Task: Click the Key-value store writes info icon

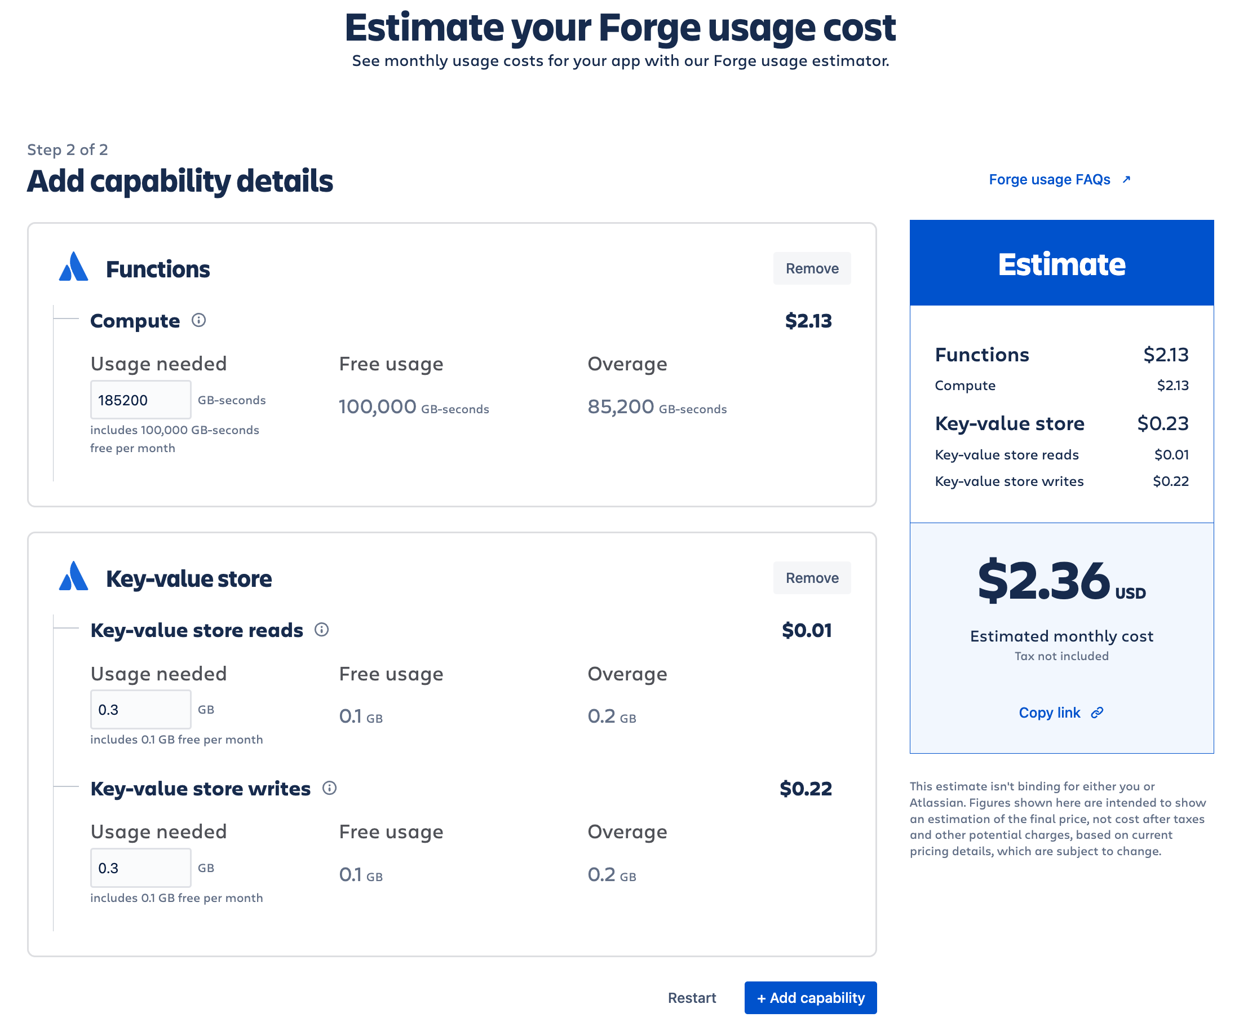Action: 330,788
